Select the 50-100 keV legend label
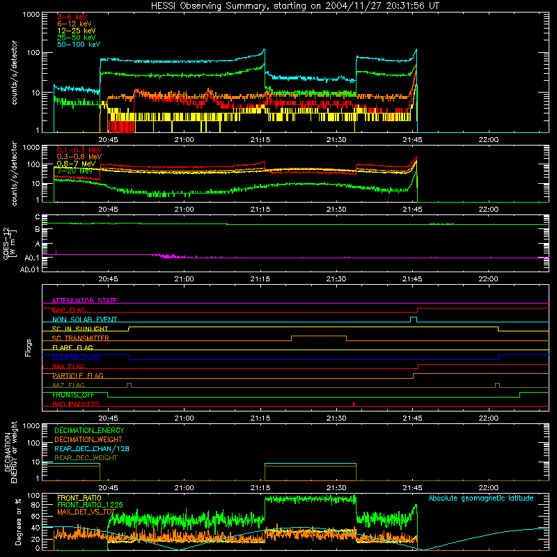 tap(79, 45)
